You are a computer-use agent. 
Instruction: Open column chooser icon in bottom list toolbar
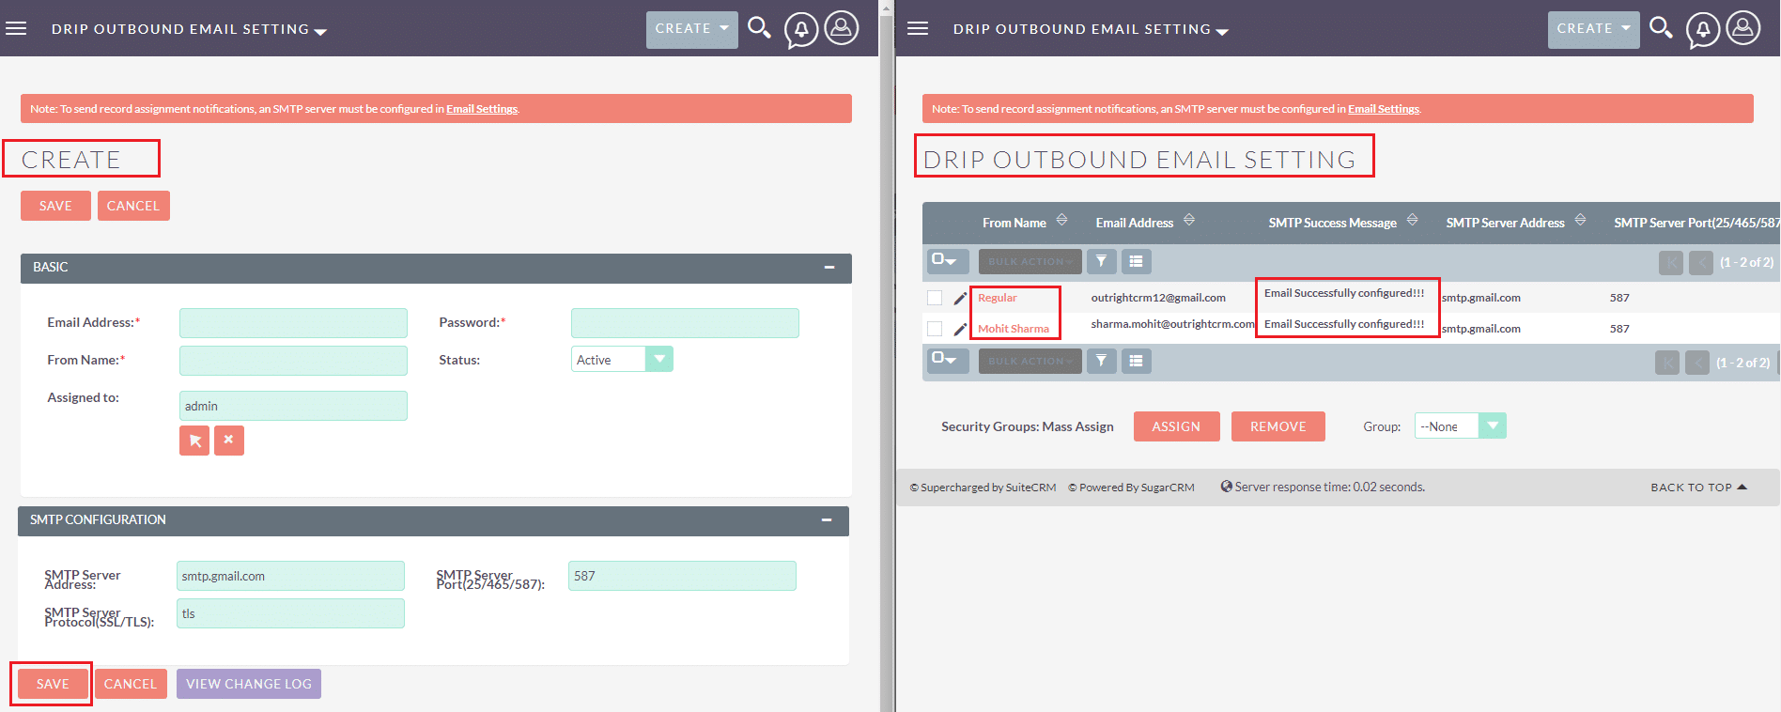pos(1137,361)
